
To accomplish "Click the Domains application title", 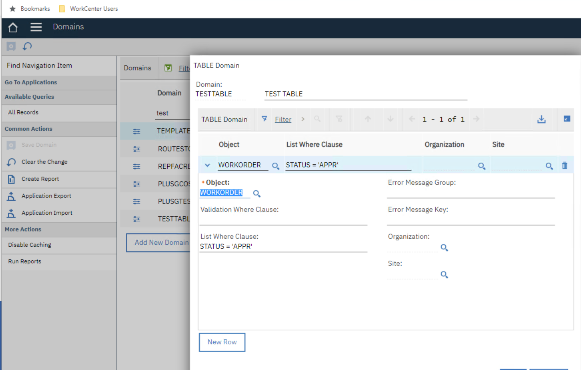I will point(68,27).
